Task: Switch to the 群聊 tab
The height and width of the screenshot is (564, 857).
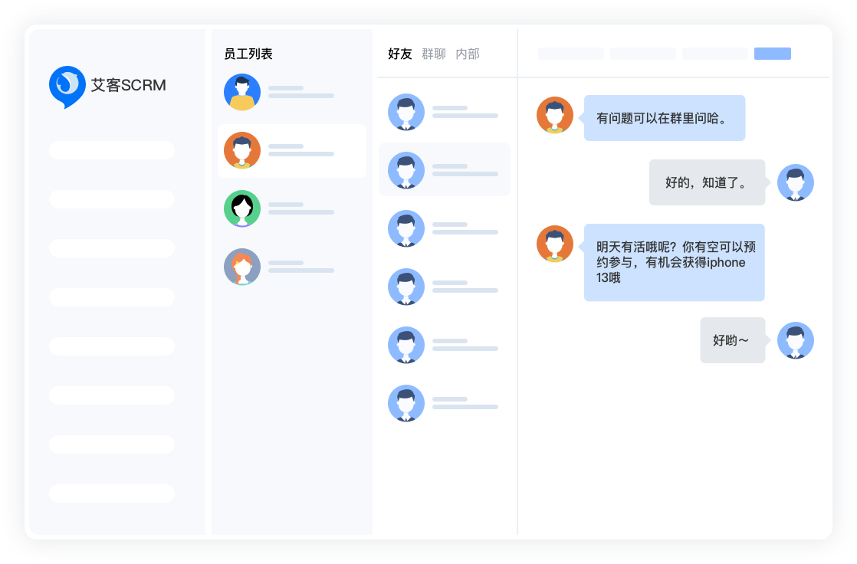Action: click(x=434, y=54)
